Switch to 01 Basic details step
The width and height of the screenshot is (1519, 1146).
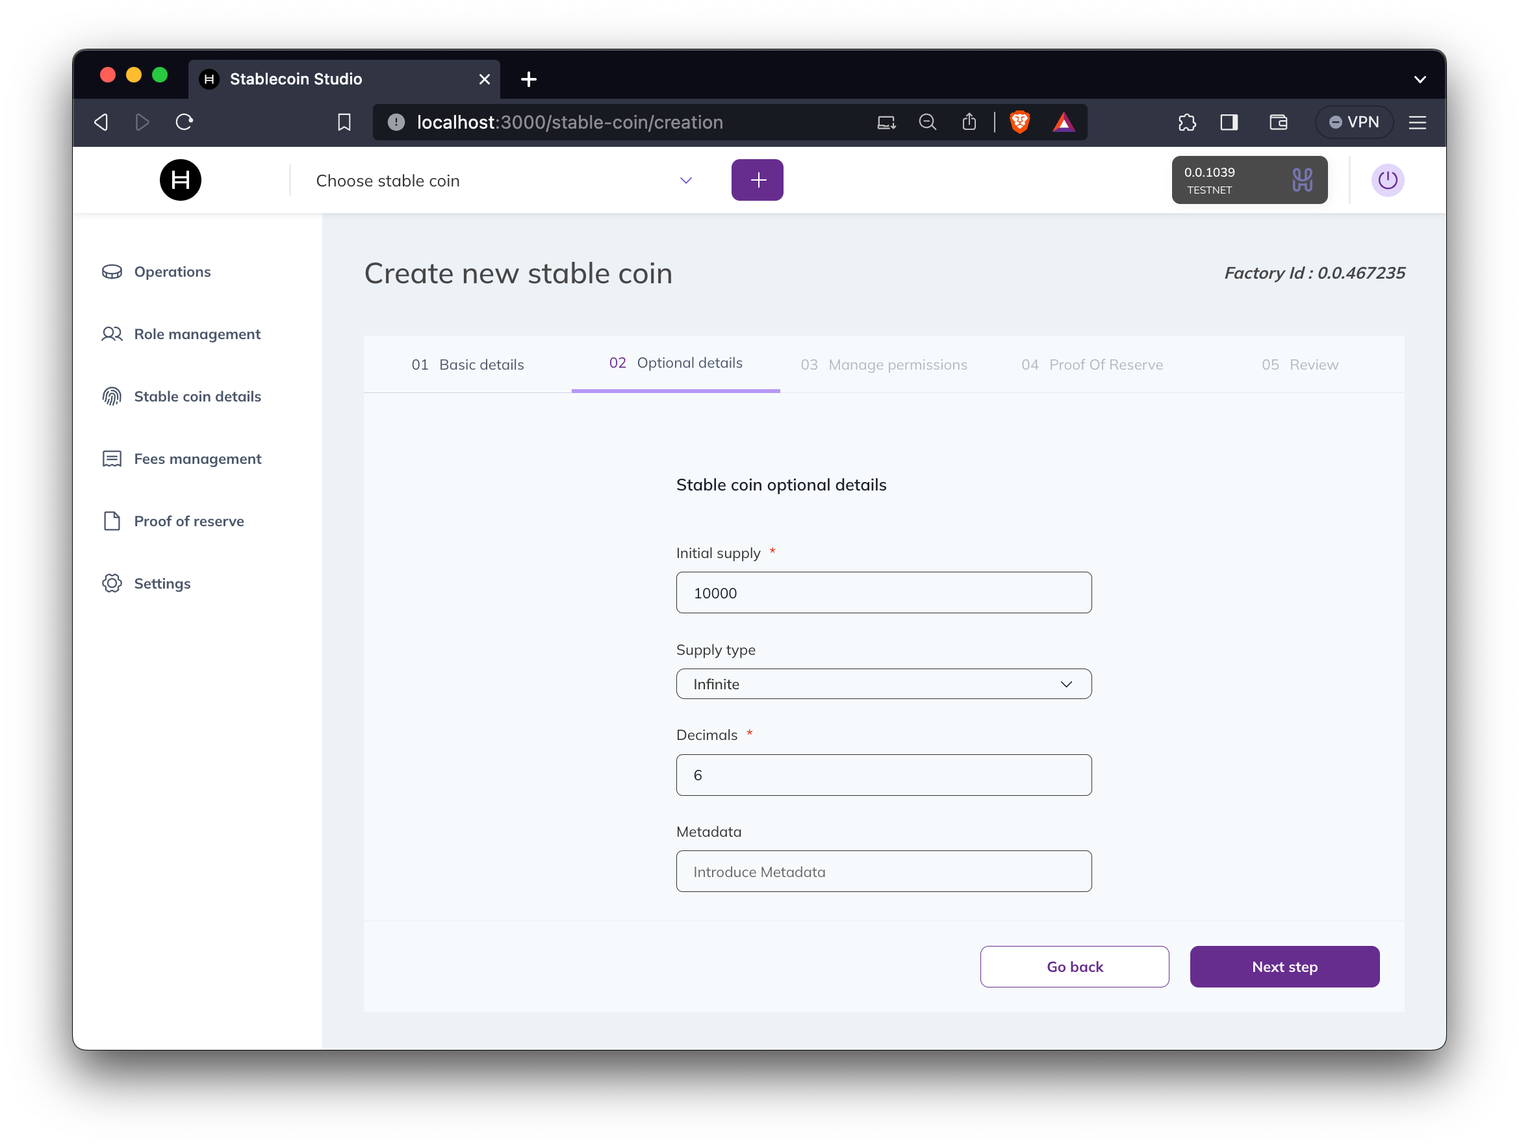click(x=468, y=364)
